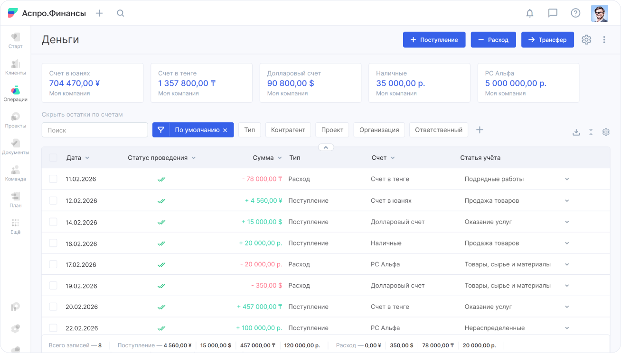Select all rows with header checkbox

tap(53, 158)
